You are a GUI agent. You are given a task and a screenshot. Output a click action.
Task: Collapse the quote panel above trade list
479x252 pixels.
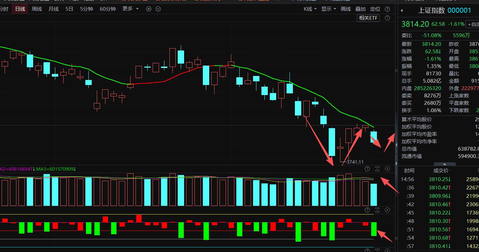pos(445,164)
